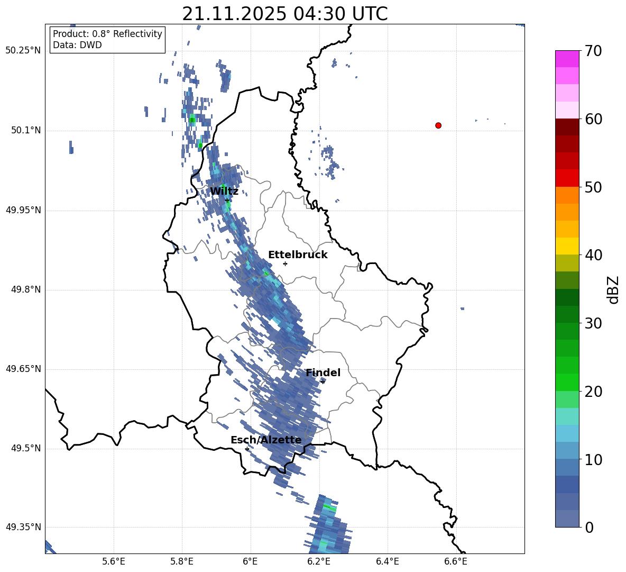Click the 6.6°E longitude tick label
The image size is (626, 572).
456,561
